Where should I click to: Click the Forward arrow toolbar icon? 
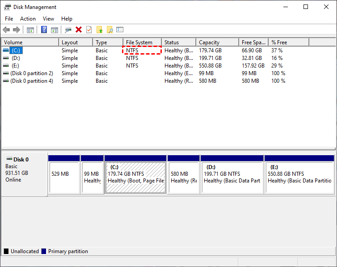point(17,30)
